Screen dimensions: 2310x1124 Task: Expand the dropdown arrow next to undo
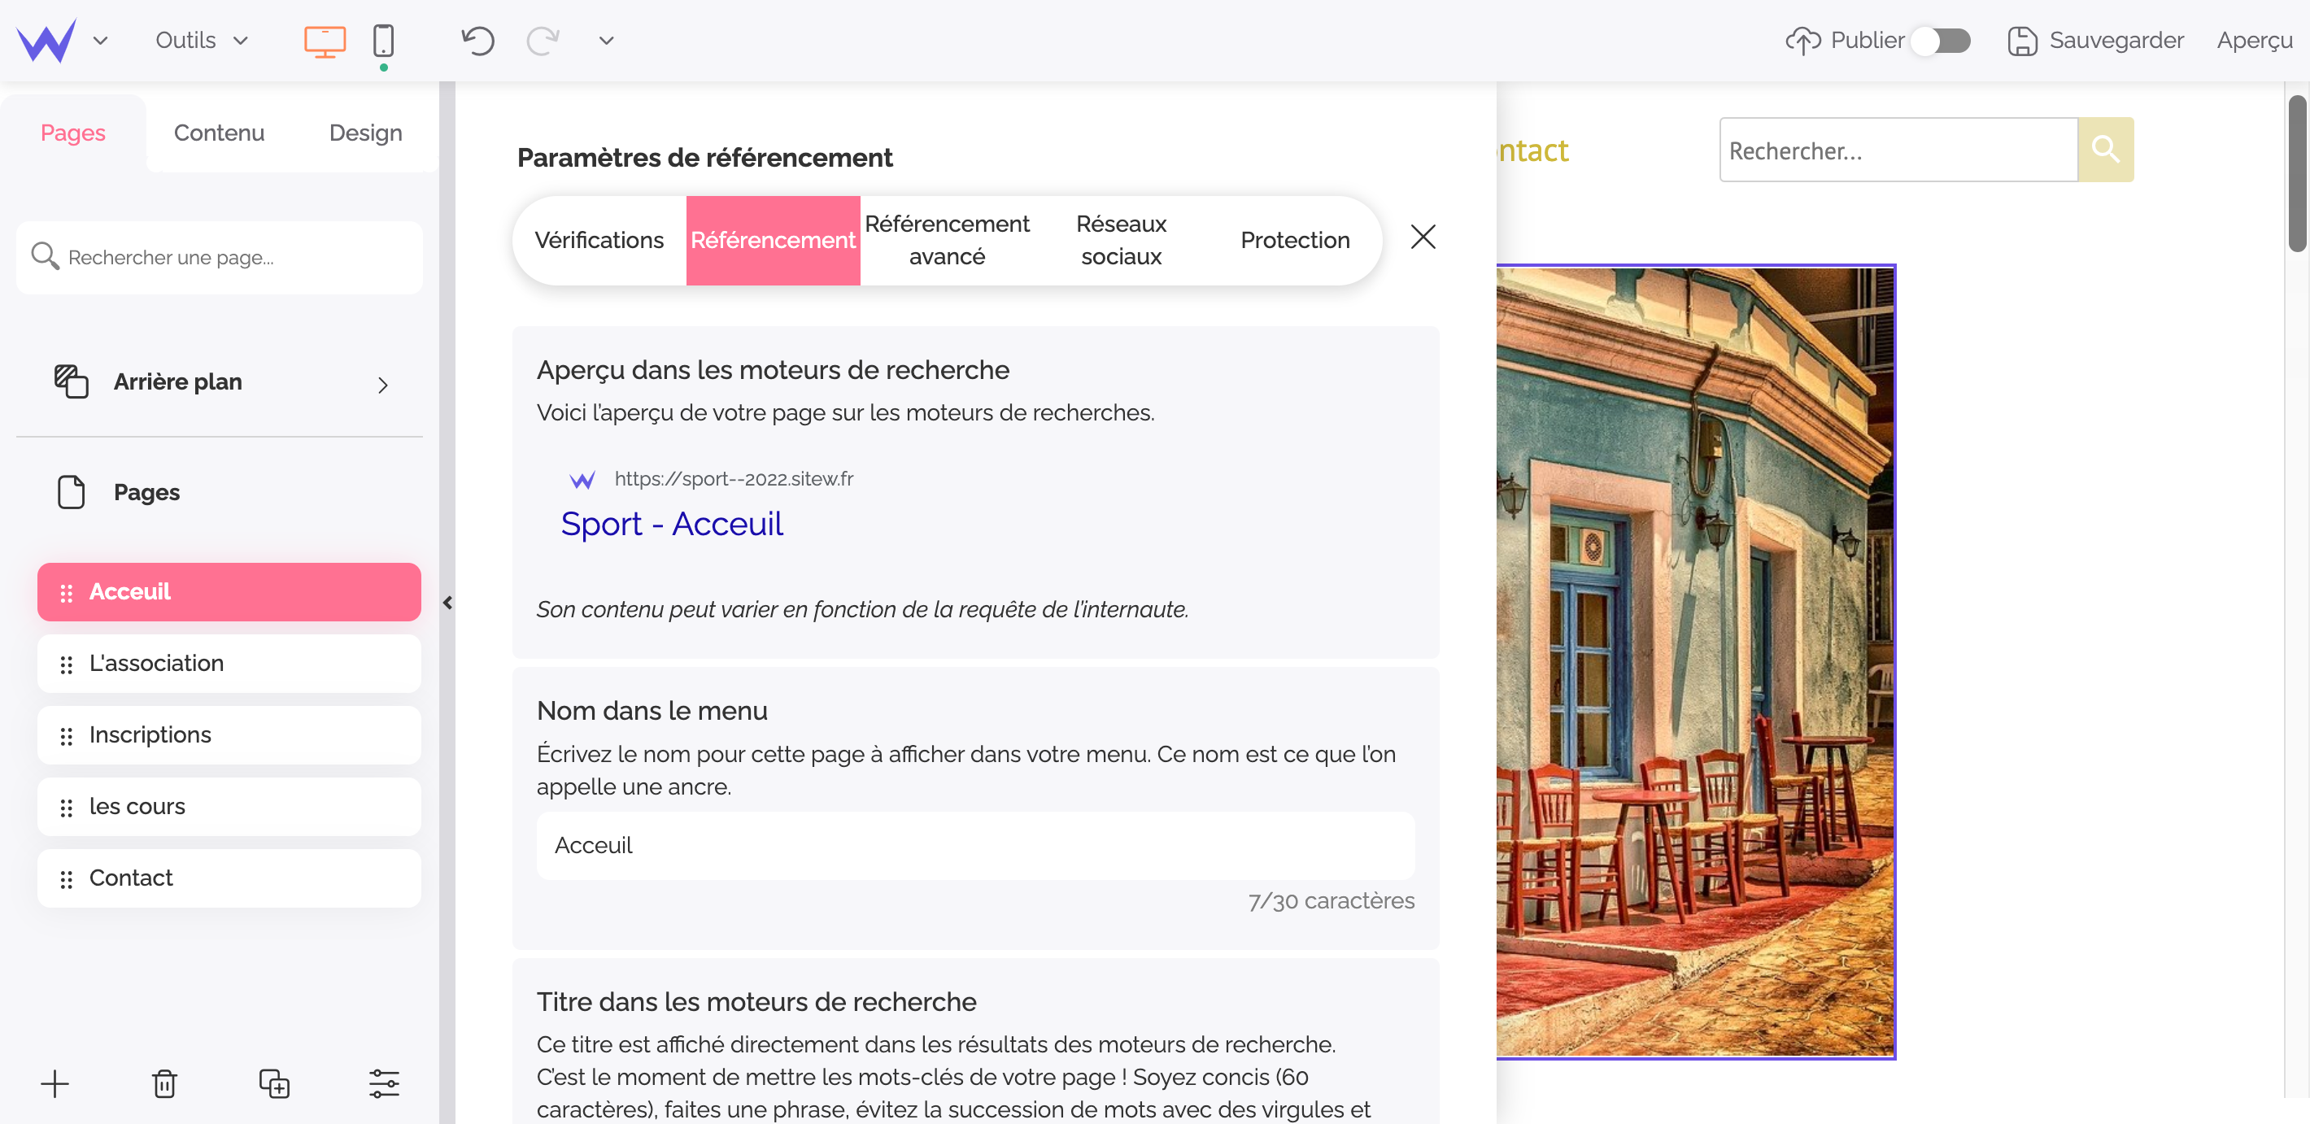pyautogui.click(x=605, y=38)
